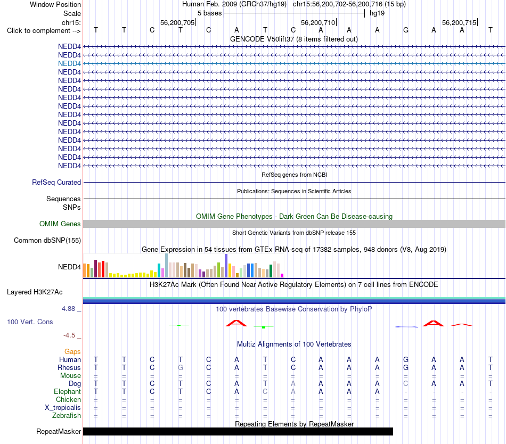Select the 'Chicken' alignment row label

pos(68,399)
